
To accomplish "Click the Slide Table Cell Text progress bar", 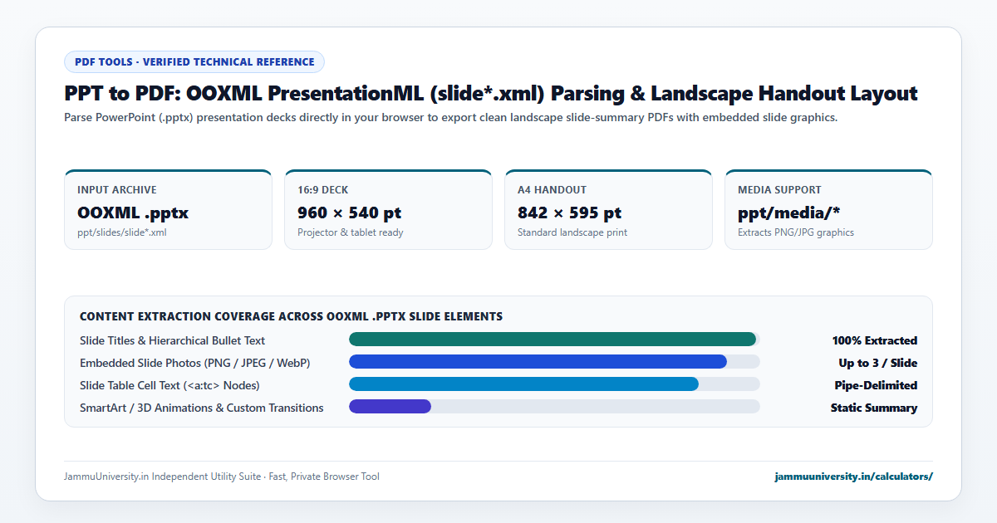I will pyautogui.click(x=554, y=384).
